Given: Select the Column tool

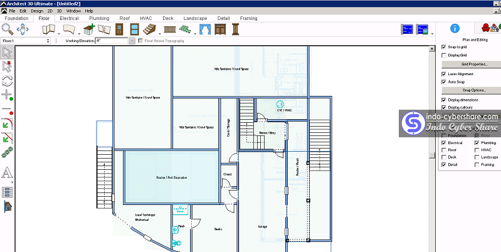Looking at the screenshot, I should pos(236,29).
